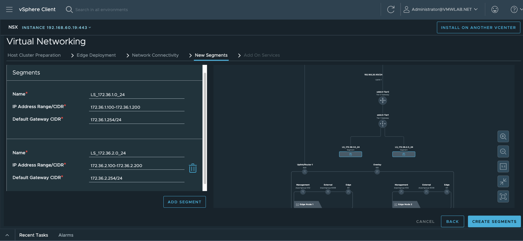The width and height of the screenshot is (523, 241).
Task: Click the LS_172.36.1.0_24 segment in topology
Action: click(x=351, y=154)
